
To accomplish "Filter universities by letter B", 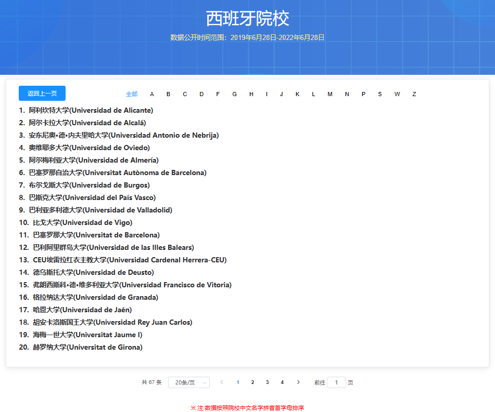I will pyautogui.click(x=168, y=94).
